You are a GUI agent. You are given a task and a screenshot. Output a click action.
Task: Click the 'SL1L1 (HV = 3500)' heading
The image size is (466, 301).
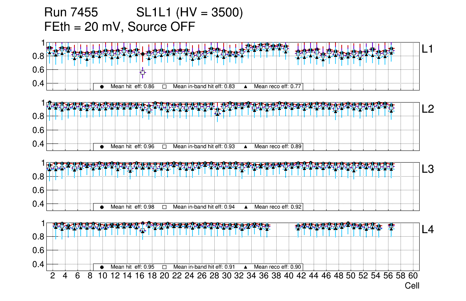pyautogui.click(x=189, y=13)
